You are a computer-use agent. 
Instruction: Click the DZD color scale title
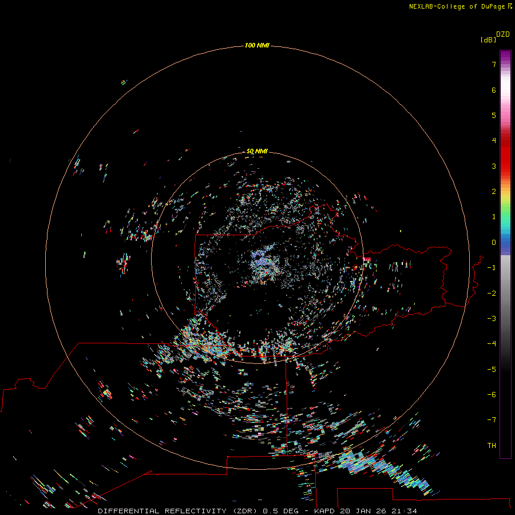(503, 34)
